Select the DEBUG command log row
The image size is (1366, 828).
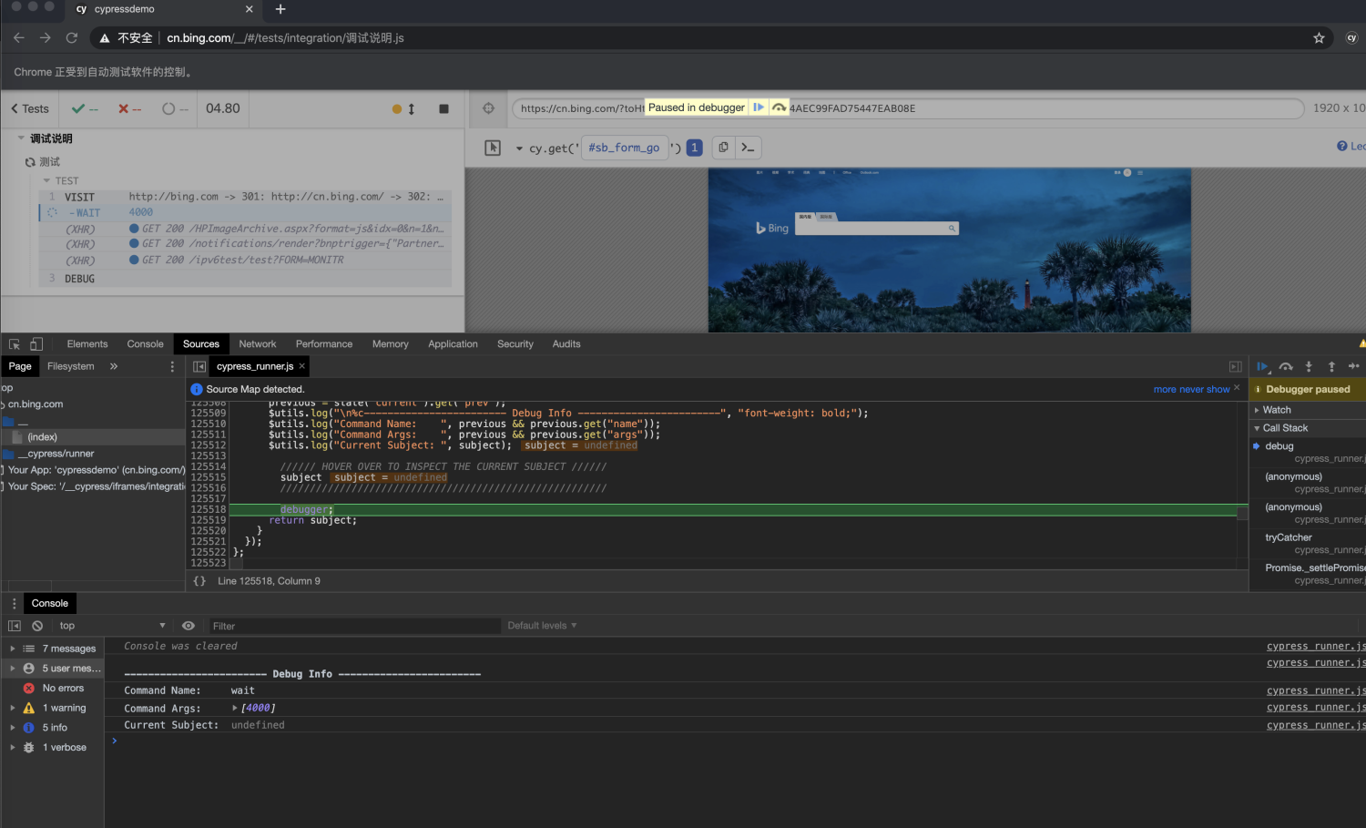(245, 279)
